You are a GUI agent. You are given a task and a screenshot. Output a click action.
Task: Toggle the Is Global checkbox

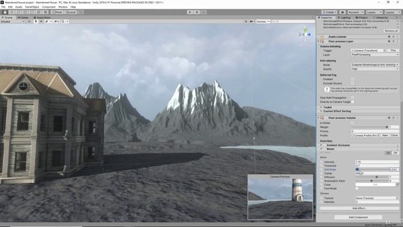(353, 123)
